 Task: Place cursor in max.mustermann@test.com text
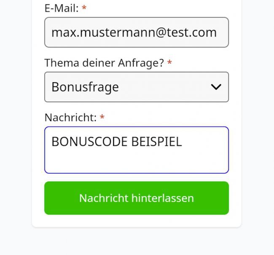[134, 32]
